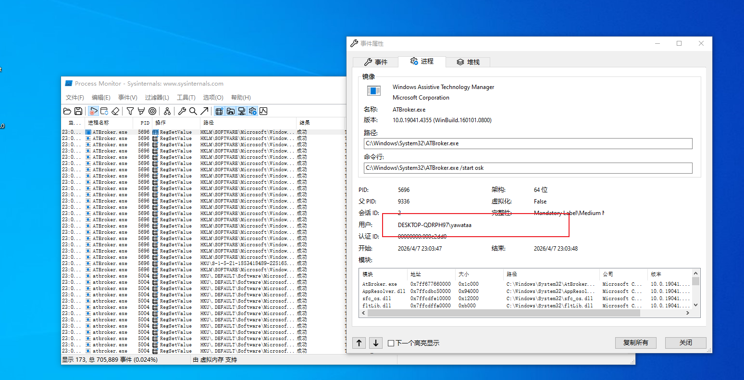
Task: Click the PID column header in Process Monitor
Action: [143, 123]
